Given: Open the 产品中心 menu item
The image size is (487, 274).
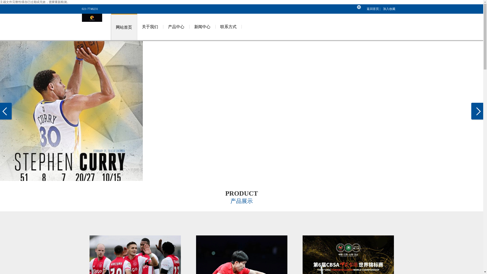Looking at the screenshot, I should [x=176, y=27].
